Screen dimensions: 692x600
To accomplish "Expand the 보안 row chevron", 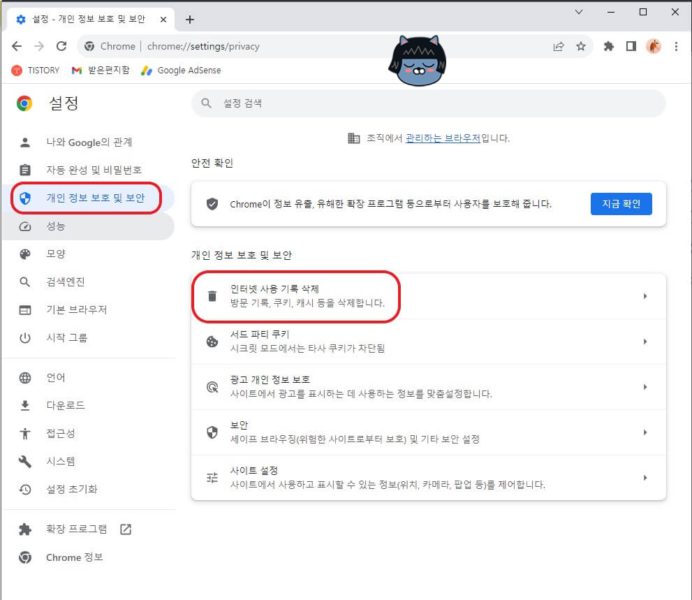I will (645, 432).
